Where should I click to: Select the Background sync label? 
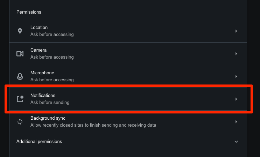tap(48, 118)
